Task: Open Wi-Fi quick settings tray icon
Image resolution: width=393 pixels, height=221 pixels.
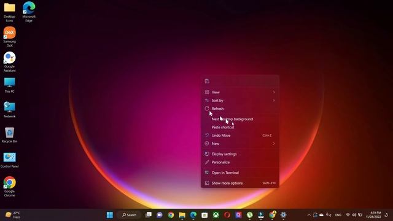Action: tap(348, 215)
